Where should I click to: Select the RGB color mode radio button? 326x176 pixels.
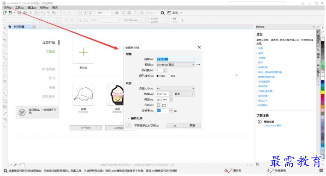[169, 76]
